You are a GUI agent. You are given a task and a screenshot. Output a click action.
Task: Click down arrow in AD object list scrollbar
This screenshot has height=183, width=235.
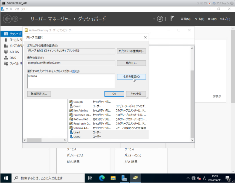[192, 140]
